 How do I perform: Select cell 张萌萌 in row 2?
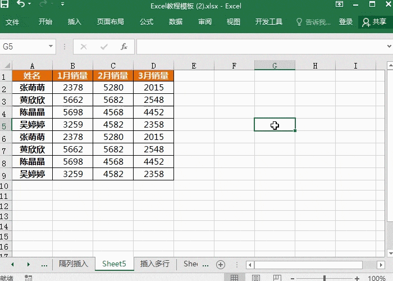click(x=33, y=88)
